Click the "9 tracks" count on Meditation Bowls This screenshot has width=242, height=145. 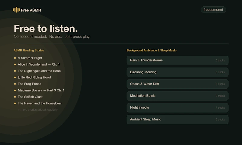coord(220,96)
